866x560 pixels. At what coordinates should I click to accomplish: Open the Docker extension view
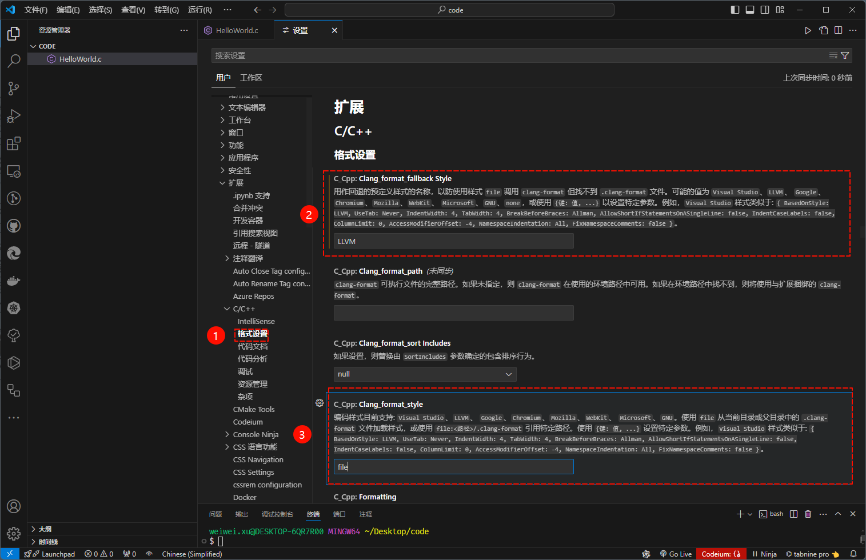[14, 281]
